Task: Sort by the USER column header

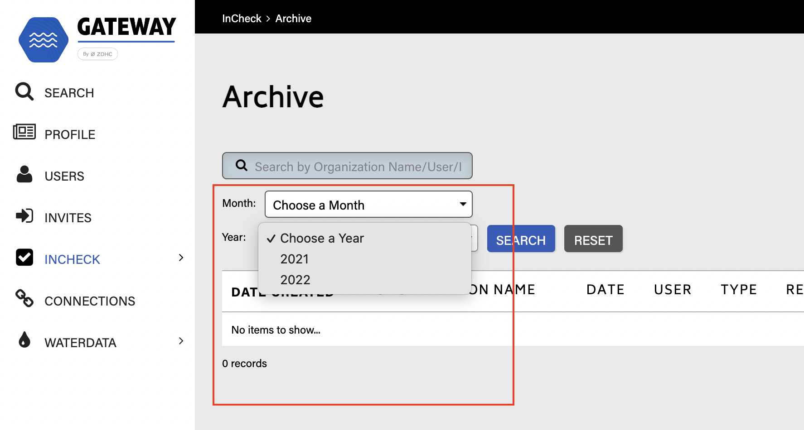Action: (673, 290)
